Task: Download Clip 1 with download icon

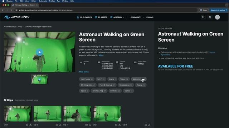Action: coord(30,125)
